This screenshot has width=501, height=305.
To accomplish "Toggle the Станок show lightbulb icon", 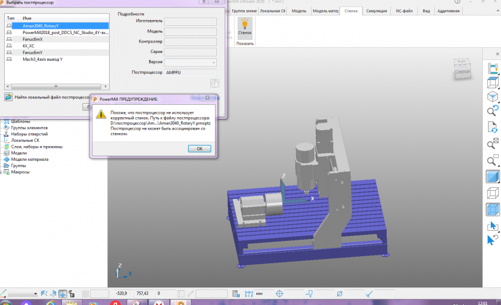I will pyautogui.click(x=245, y=25).
